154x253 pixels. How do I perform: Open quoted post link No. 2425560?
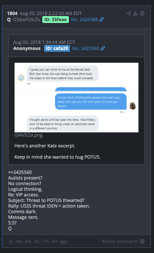tap(86, 48)
